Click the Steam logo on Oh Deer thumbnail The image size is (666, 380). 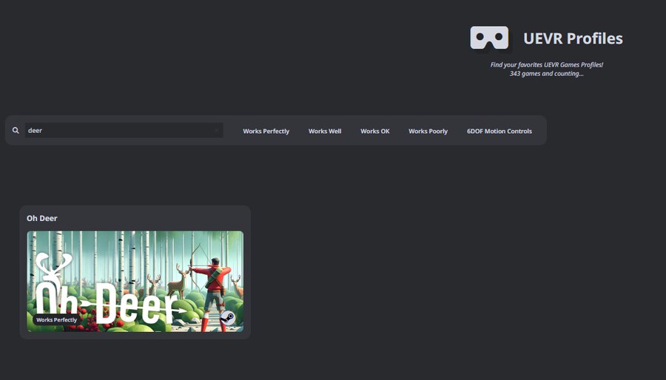tap(228, 318)
